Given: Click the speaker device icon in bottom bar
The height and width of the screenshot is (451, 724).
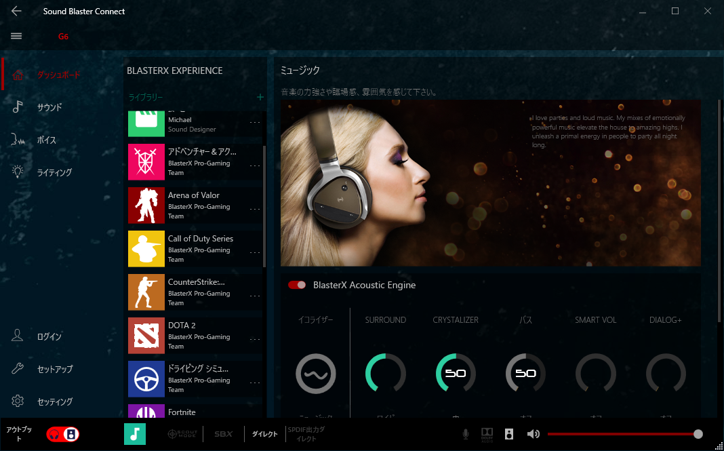Looking at the screenshot, I should pos(509,434).
